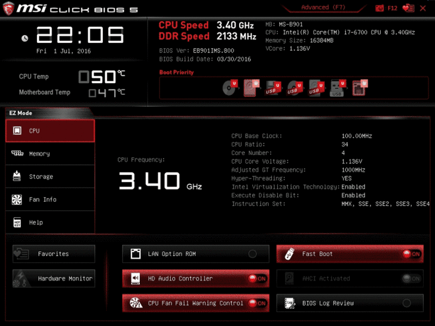Image resolution: width=435 pixels, height=326 pixels.
Task: Click the Memory Size 16384MB line
Action: tap(299, 41)
